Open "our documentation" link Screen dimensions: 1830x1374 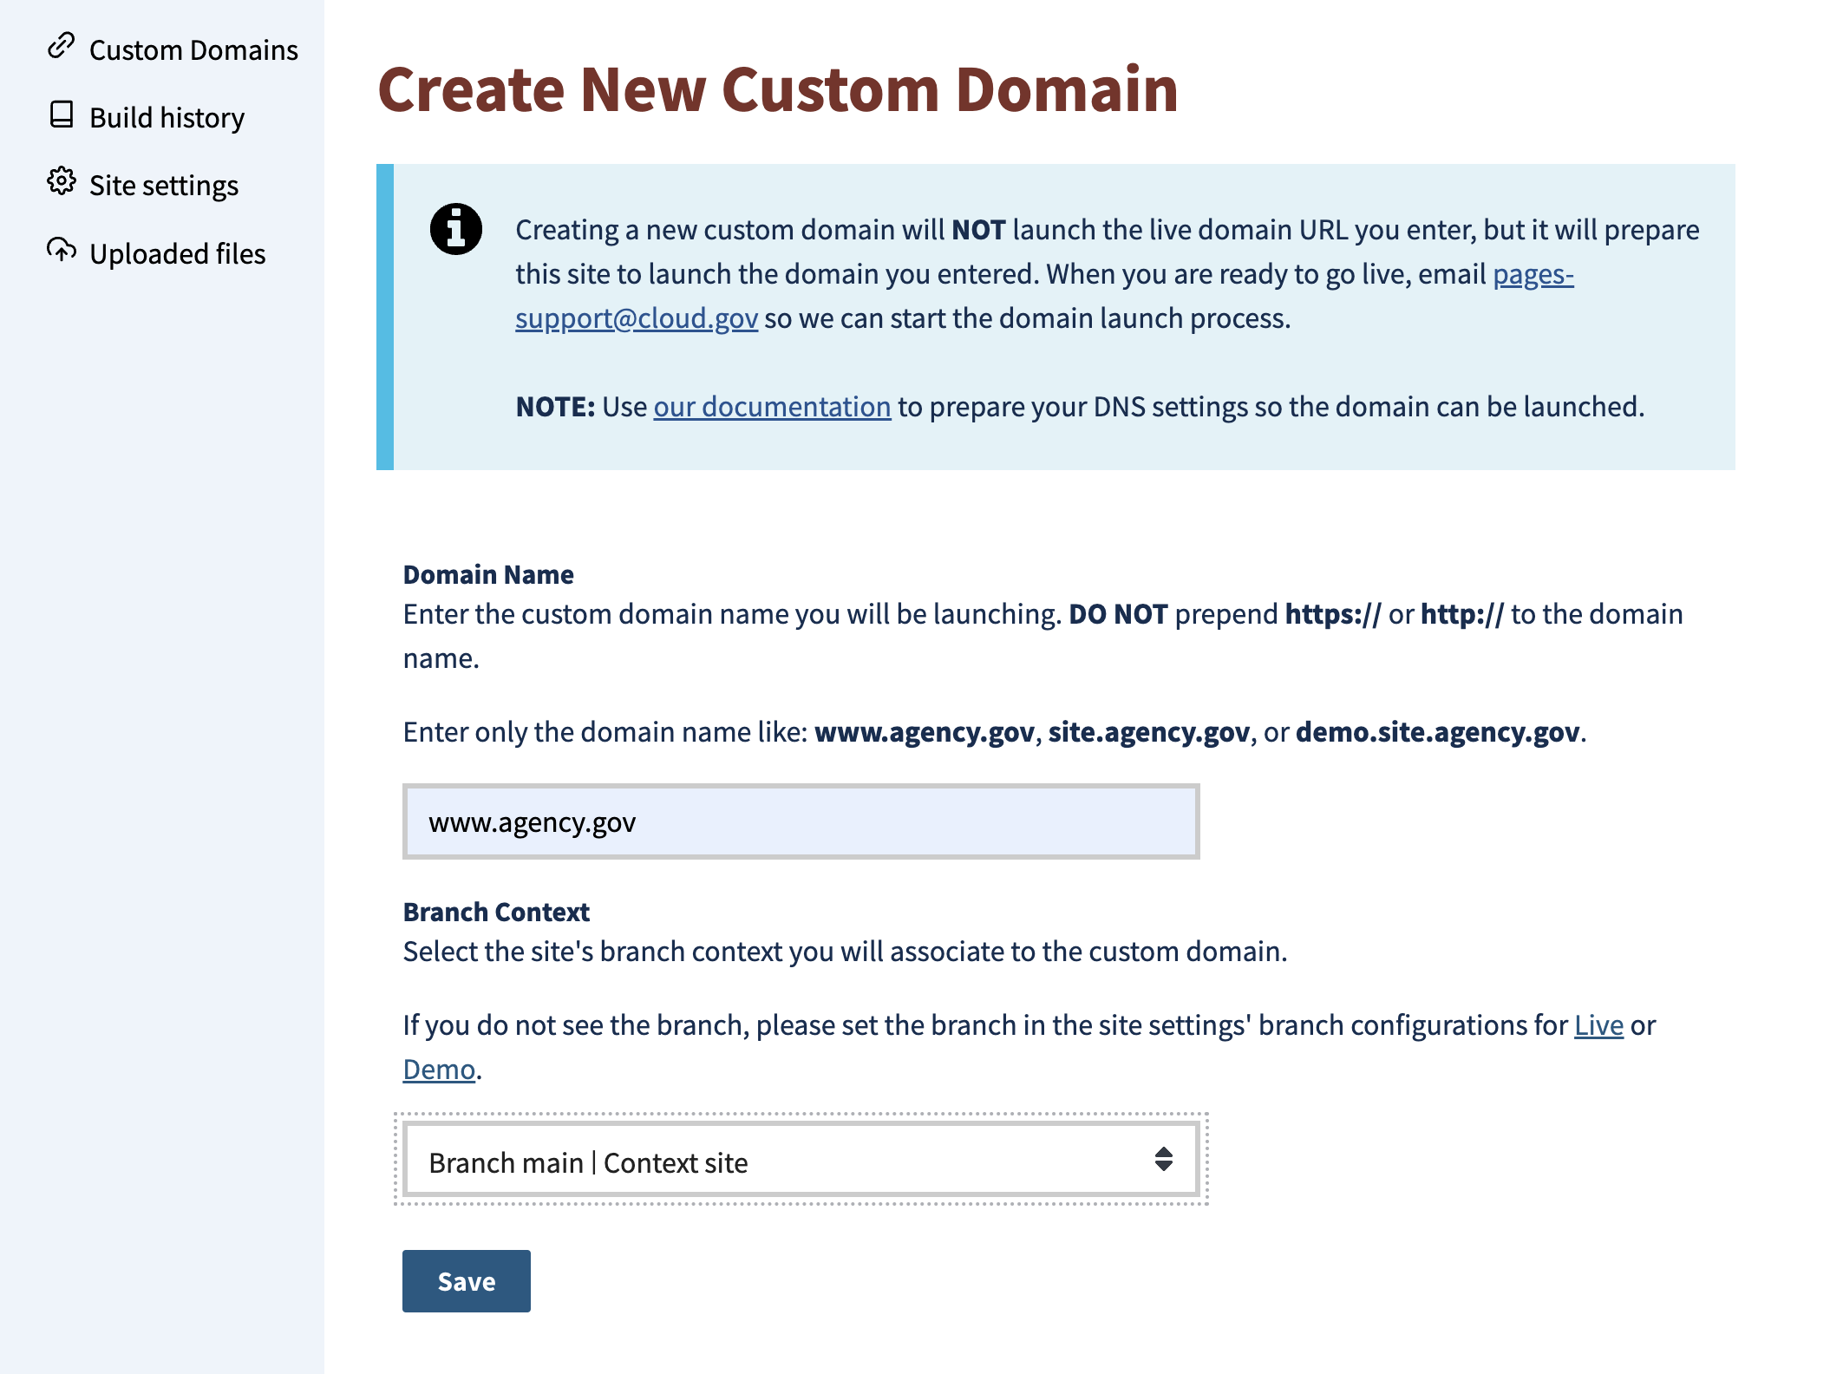coord(772,405)
